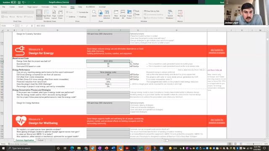Screen dimensions: 269x151
Task: Switch to Page Break view in the status bar
Action: click(241, 144)
